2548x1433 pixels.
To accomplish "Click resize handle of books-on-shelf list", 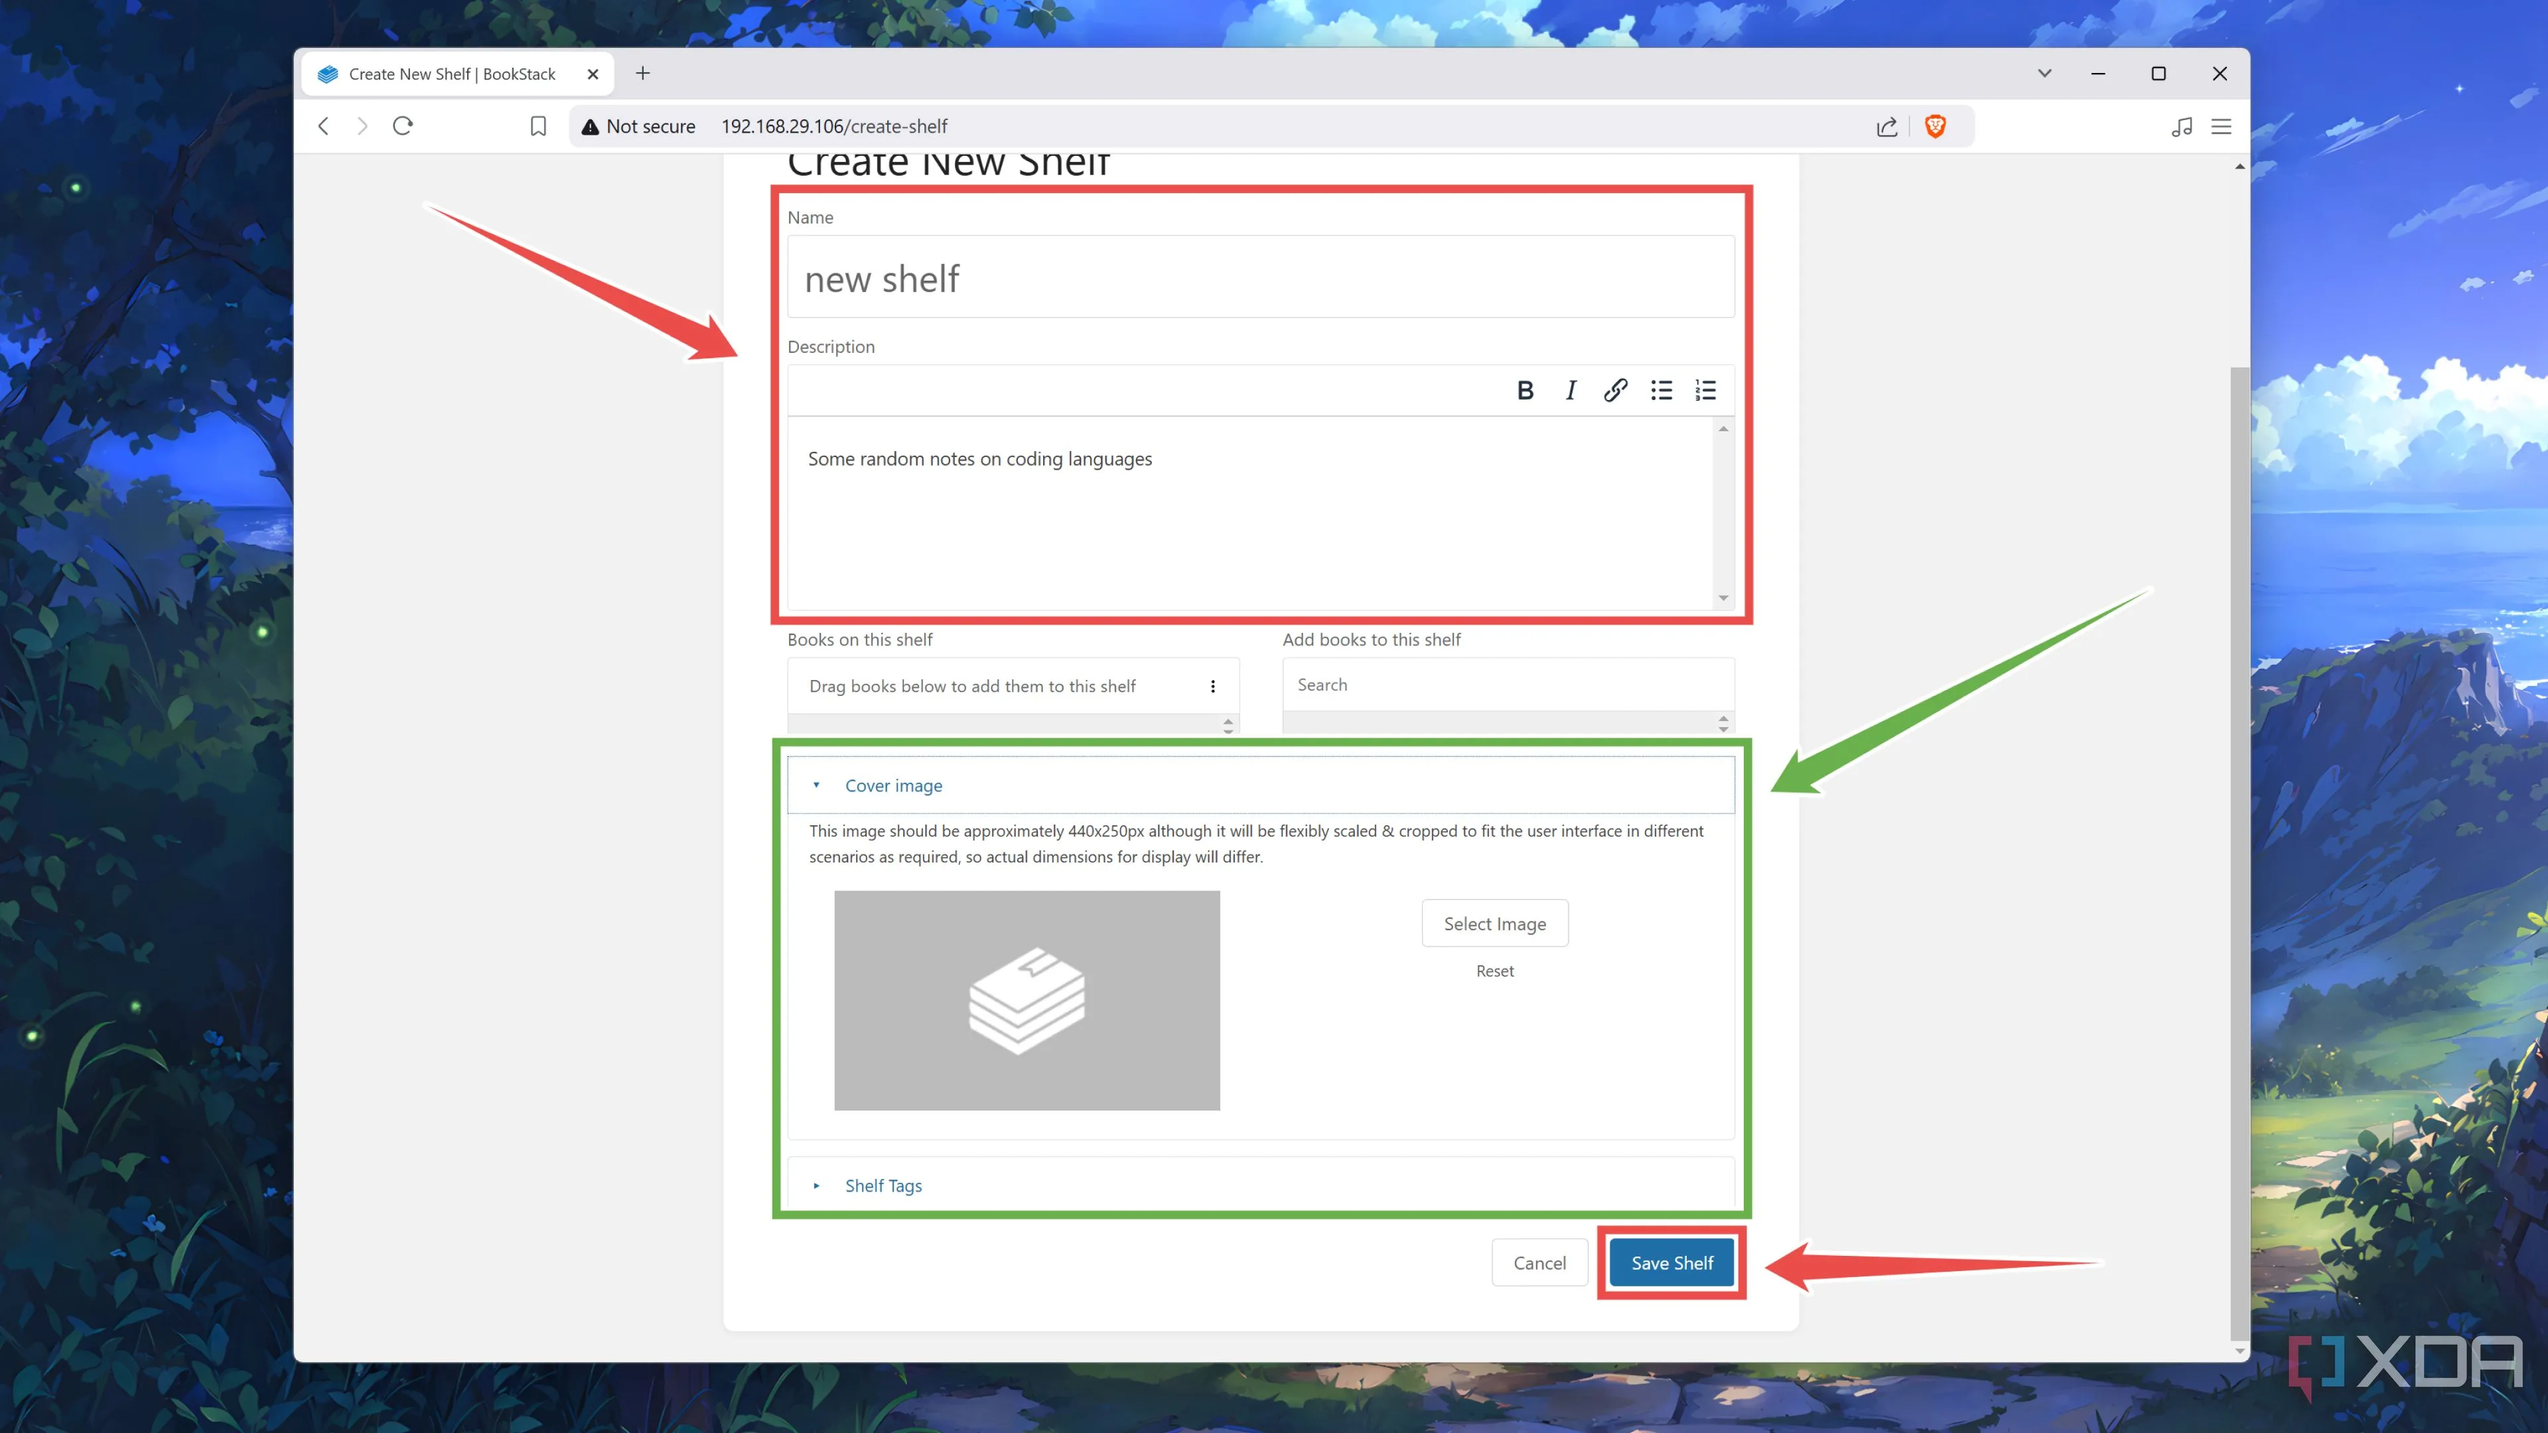I will 1228,725.
